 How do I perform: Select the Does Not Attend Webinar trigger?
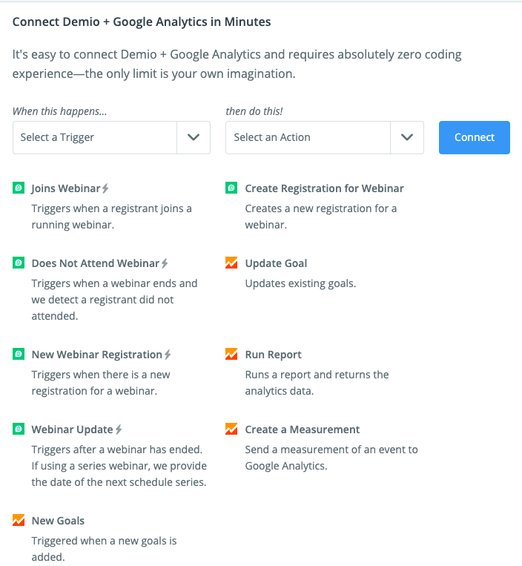pyautogui.click(x=96, y=263)
